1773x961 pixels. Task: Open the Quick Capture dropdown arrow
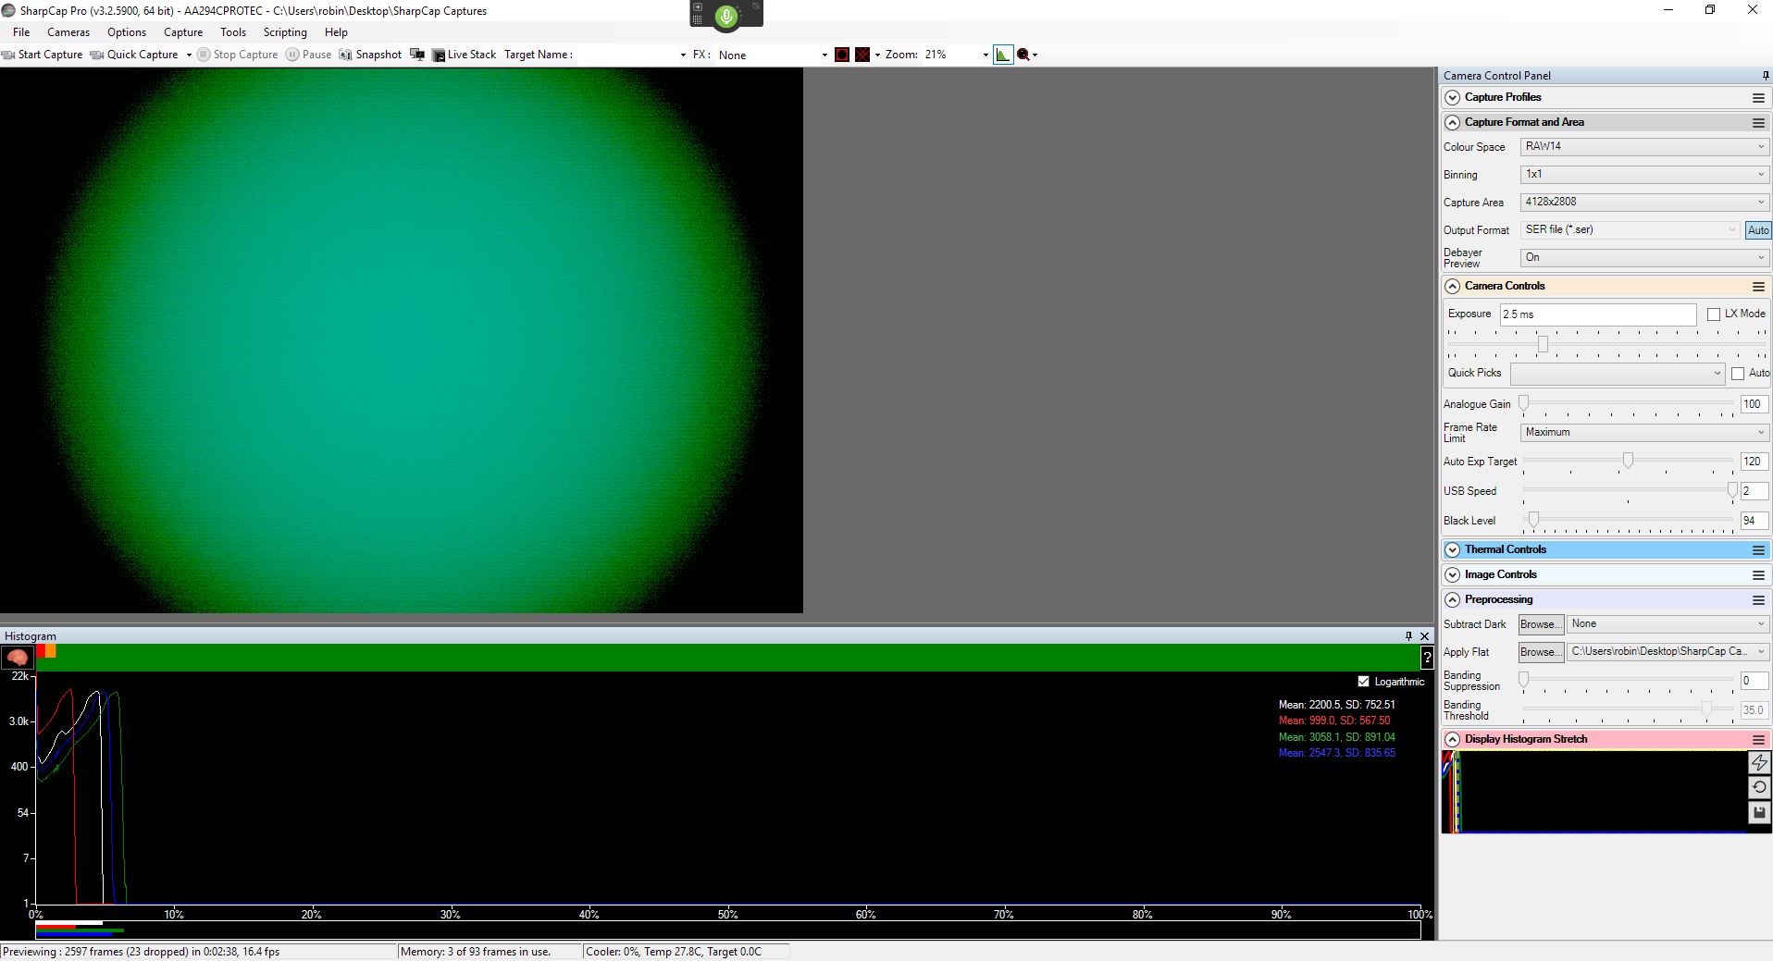click(189, 55)
